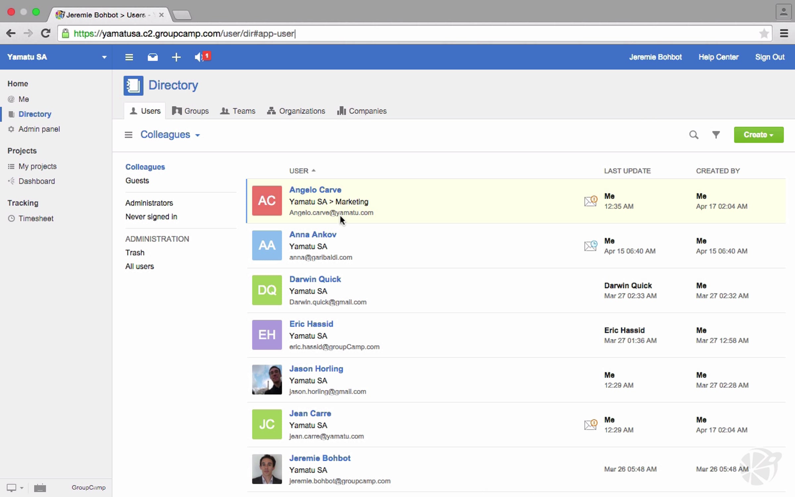795x497 pixels.
Task: Click the hamburger menu icon in blue header
Action: pyautogui.click(x=129, y=57)
